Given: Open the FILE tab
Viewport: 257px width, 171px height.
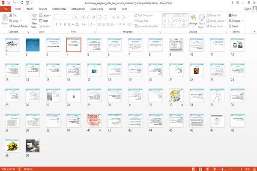Looking at the screenshot, I should pyautogui.click(x=6, y=9).
